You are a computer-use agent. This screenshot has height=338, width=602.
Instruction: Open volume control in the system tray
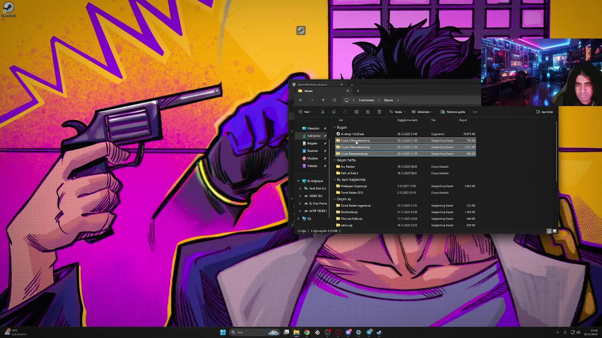tap(578, 332)
